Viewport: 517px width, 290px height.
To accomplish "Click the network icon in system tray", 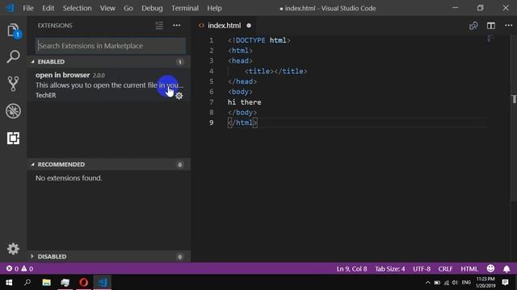I will (x=446, y=283).
